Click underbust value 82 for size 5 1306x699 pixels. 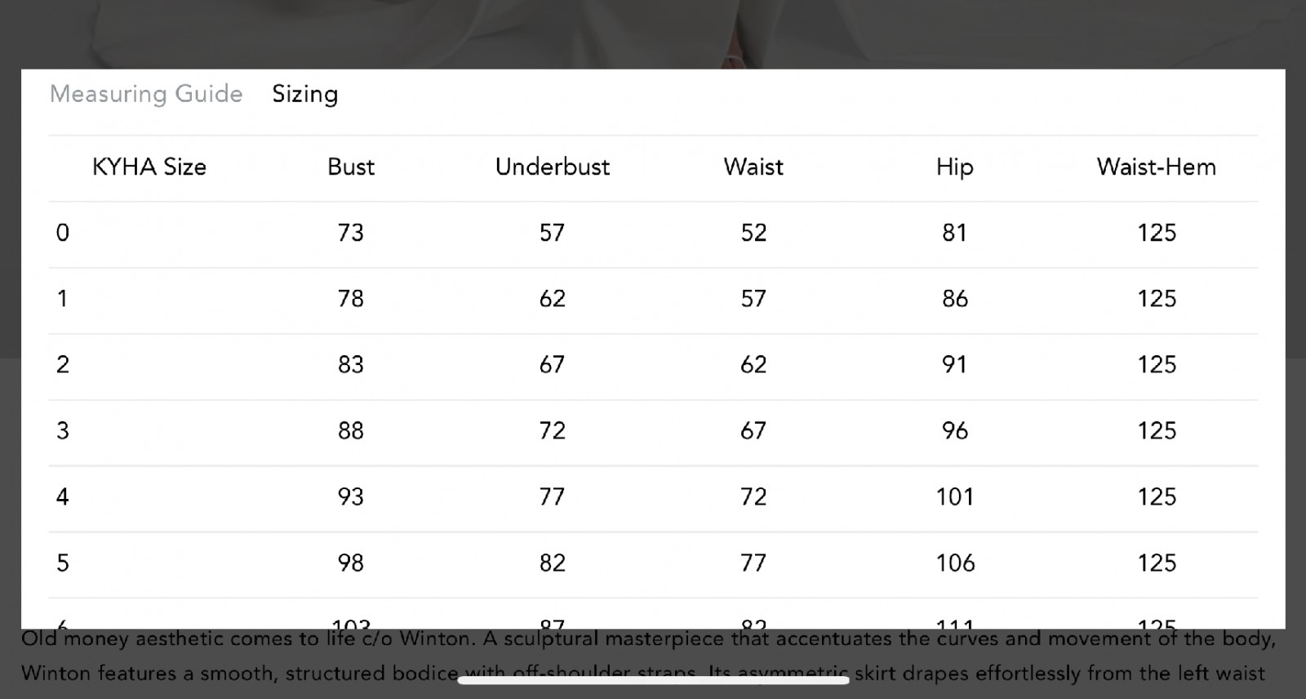point(553,563)
